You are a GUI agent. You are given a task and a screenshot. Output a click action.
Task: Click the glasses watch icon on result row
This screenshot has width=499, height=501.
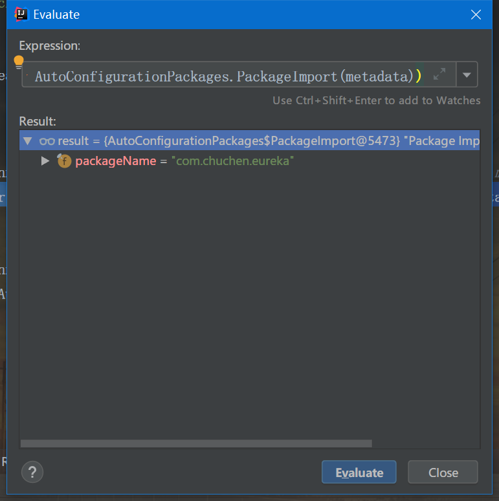[47, 141]
